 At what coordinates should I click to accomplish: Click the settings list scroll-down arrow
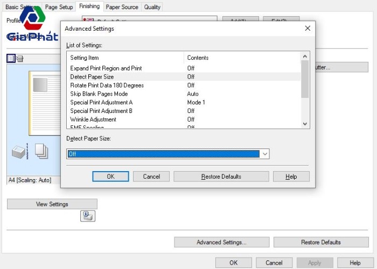click(x=305, y=124)
